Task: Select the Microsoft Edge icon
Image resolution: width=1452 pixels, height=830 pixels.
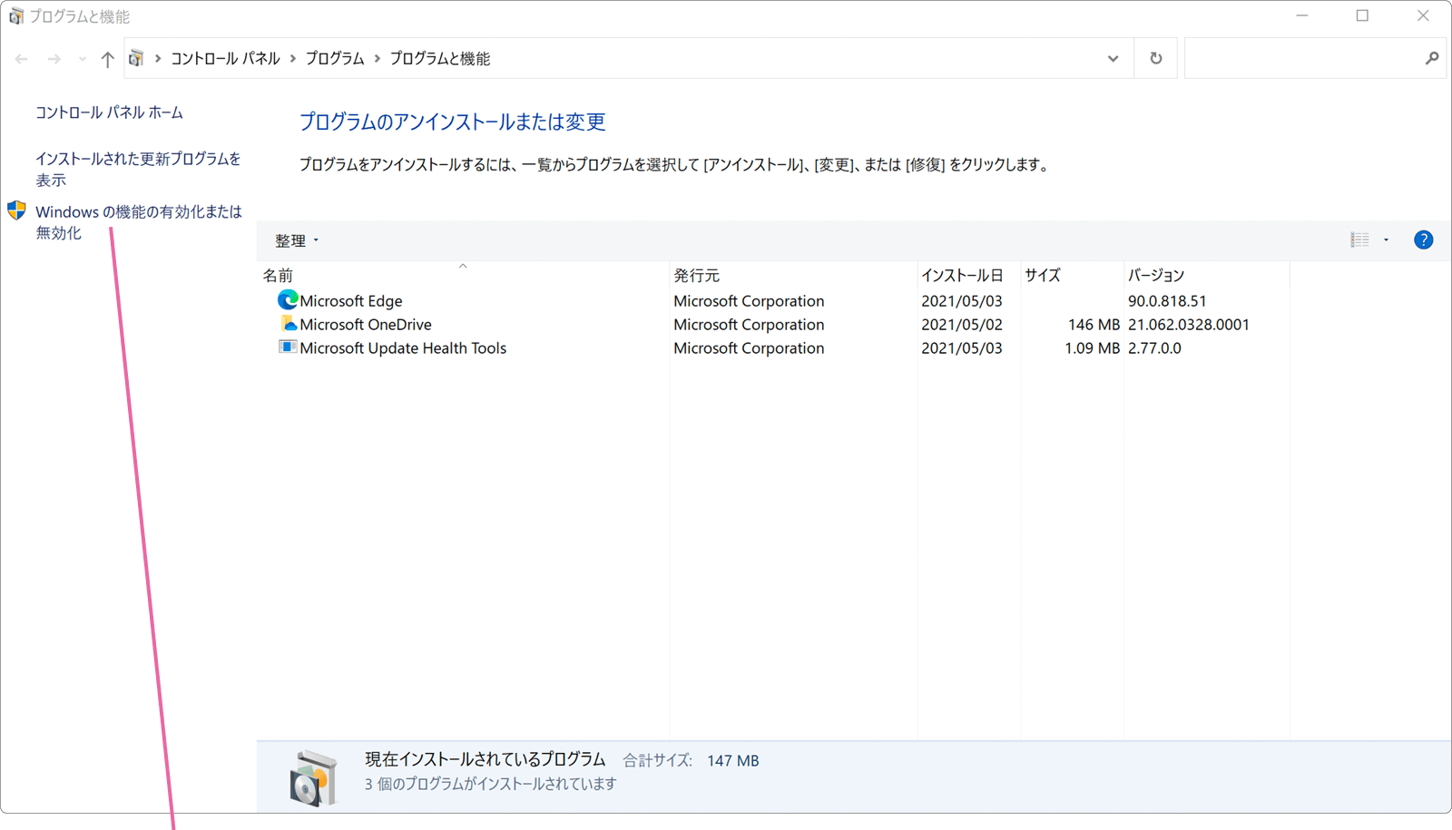Action: pos(288,300)
